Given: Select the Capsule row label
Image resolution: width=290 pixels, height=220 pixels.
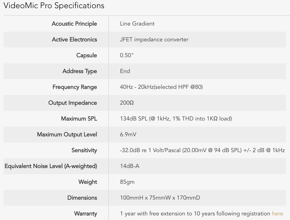Looking at the screenshot, I should (x=87, y=55).
